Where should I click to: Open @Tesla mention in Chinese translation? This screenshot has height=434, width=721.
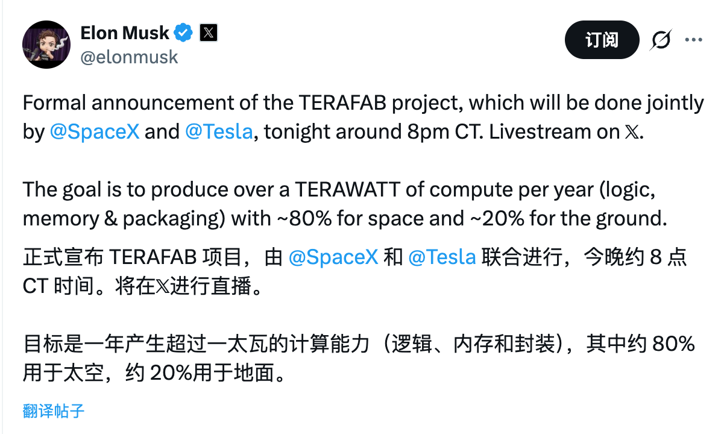pos(442,257)
